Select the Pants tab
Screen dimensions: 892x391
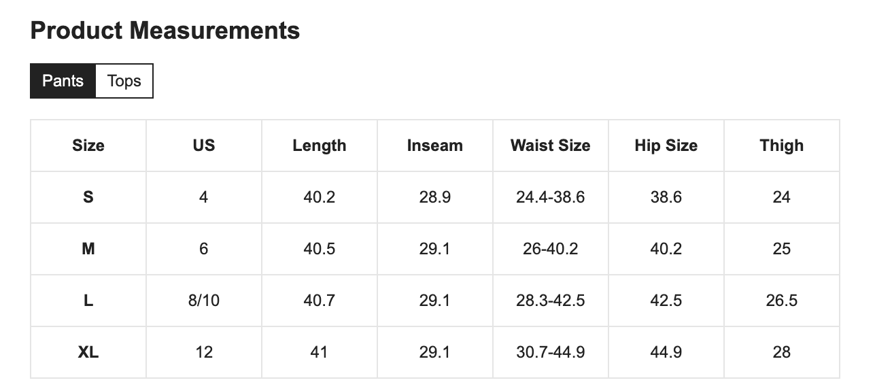click(63, 81)
